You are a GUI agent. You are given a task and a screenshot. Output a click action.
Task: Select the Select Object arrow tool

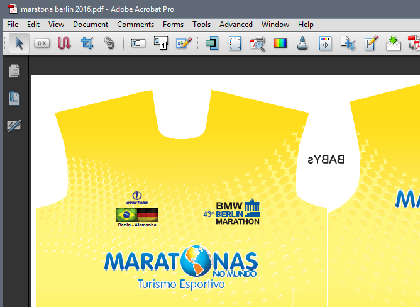[x=19, y=43]
